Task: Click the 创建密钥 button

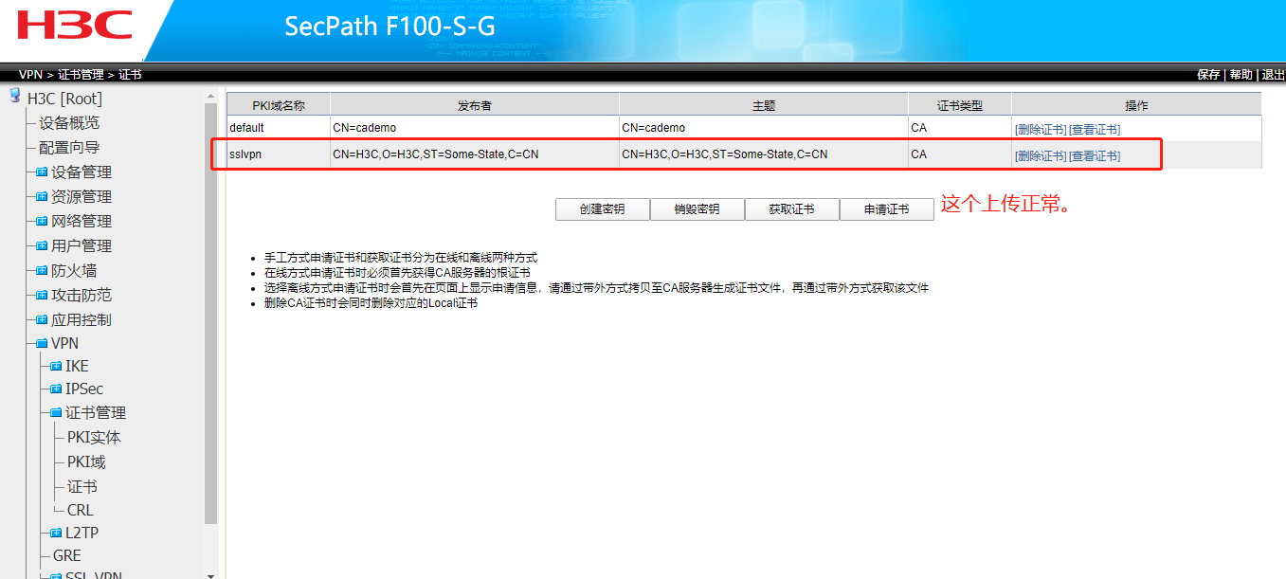Action: pos(603,209)
